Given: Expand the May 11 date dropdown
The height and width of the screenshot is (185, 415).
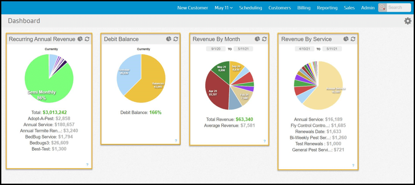Looking at the screenshot, I should coord(224,8).
